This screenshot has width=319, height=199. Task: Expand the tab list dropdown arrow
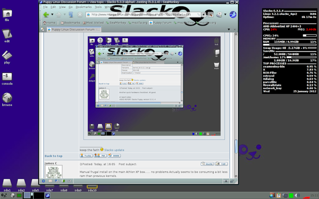(229, 29)
